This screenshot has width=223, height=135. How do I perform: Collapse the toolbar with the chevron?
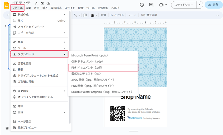[x=218, y=15]
